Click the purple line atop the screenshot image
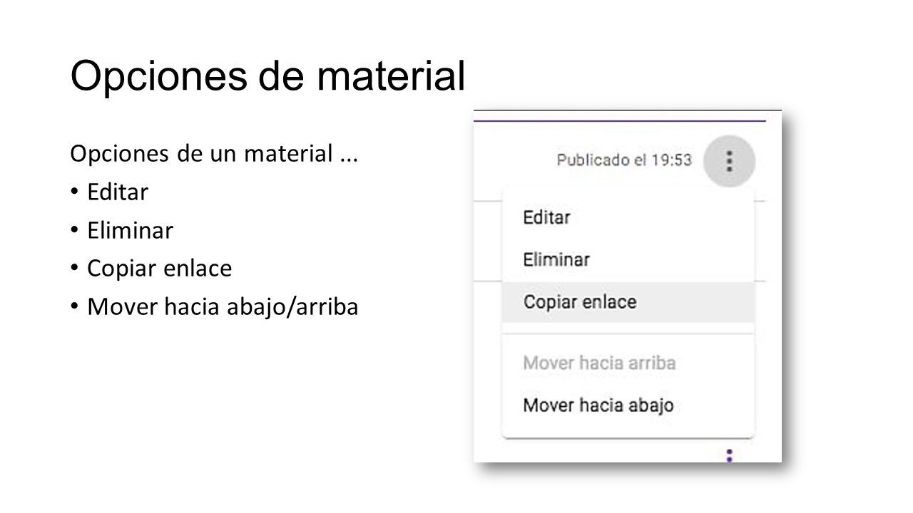 coord(619,121)
